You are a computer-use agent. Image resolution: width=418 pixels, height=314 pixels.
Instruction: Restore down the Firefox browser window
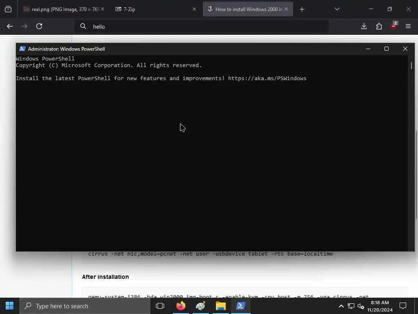390,9
